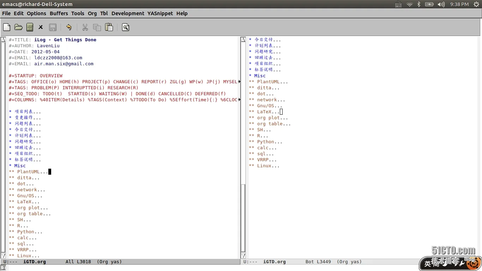Expand the Python subheading in left pane
The width and height of the screenshot is (482, 271).
tap(26, 232)
